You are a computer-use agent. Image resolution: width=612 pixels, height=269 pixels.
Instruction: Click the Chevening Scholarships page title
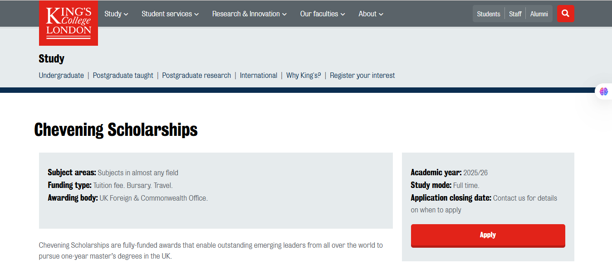click(x=116, y=130)
